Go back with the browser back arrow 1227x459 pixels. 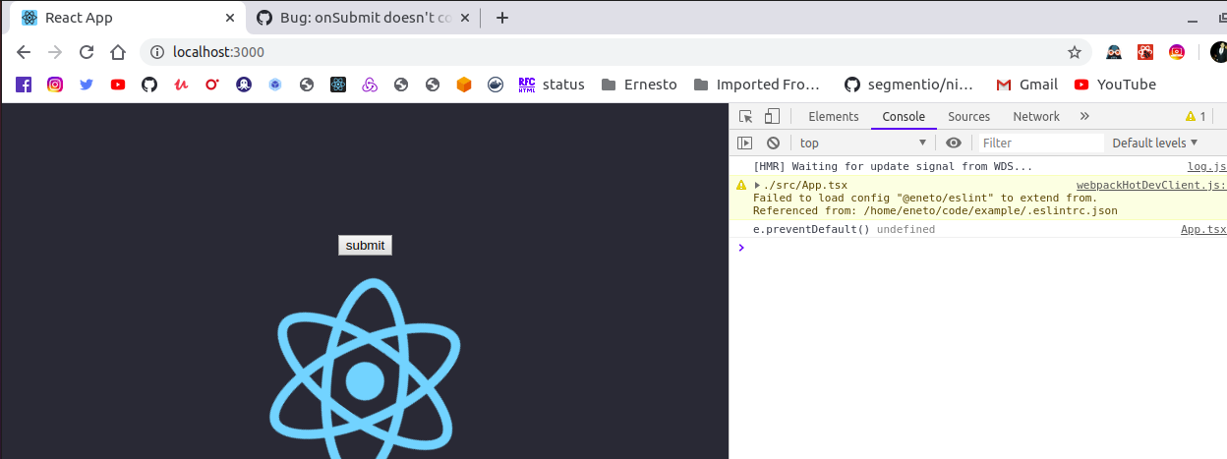pos(24,52)
